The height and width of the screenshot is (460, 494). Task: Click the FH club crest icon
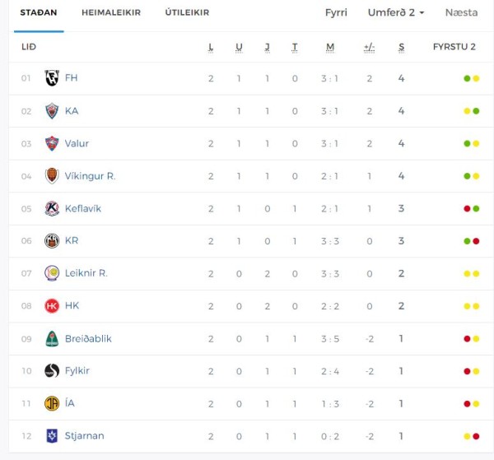point(52,78)
